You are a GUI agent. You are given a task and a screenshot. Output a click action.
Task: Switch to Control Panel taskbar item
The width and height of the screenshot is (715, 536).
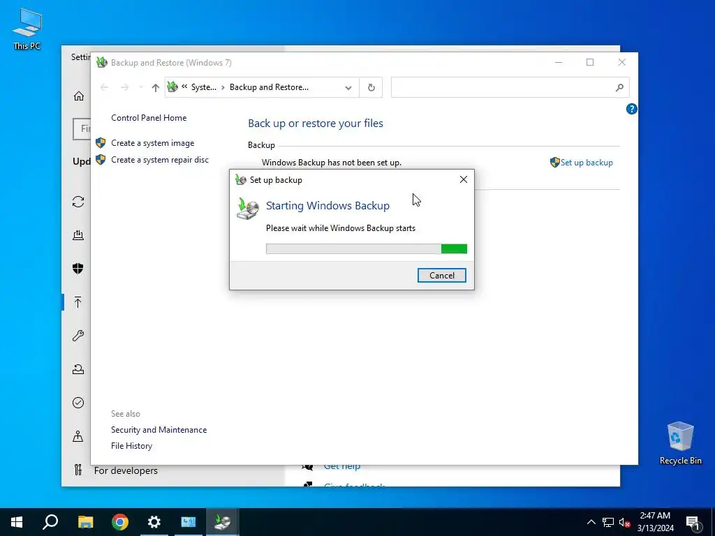click(x=189, y=522)
